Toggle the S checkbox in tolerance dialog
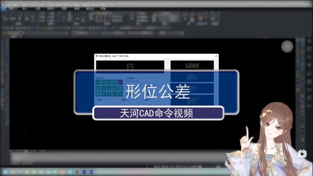 pos(127,81)
